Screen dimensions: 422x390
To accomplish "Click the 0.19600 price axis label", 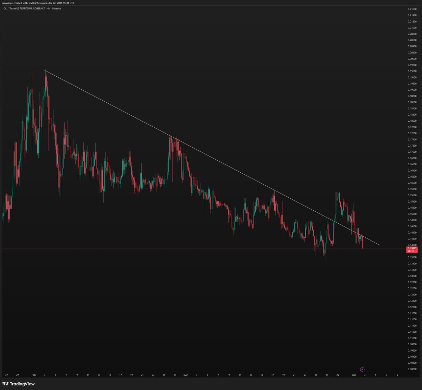I will tap(412, 71).
